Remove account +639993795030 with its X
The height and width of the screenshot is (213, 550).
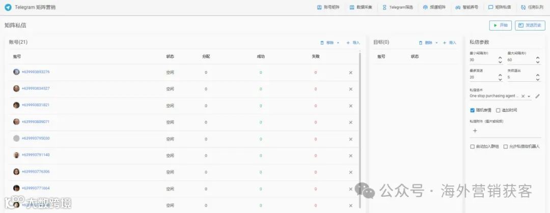point(351,139)
